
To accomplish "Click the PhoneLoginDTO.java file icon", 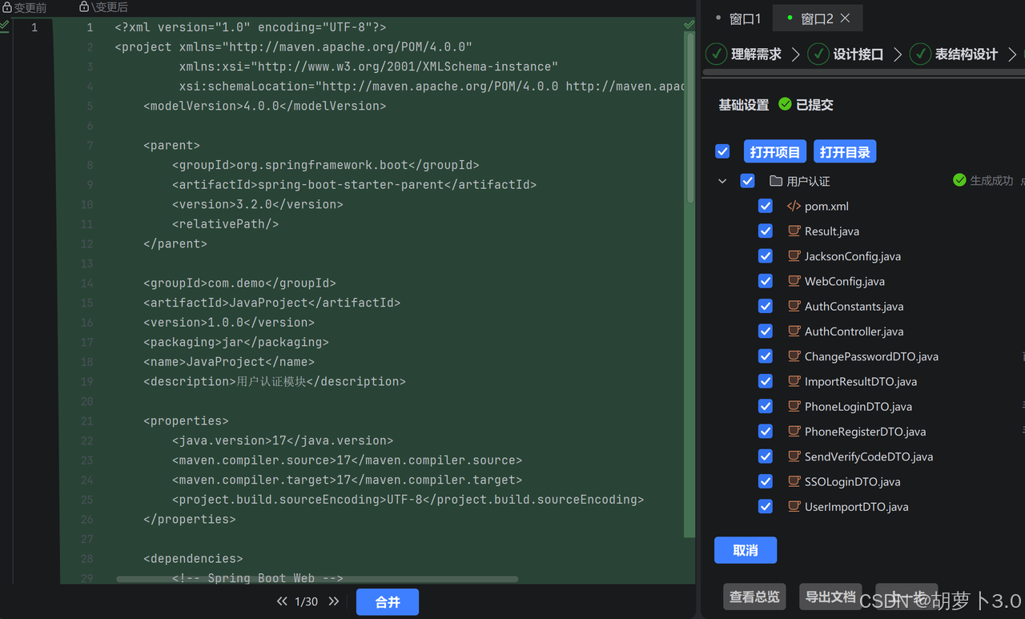I will tap(794, 406).
